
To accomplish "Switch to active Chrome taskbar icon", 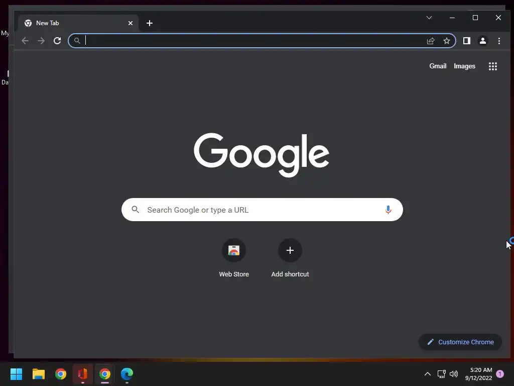I will (105, 374).
